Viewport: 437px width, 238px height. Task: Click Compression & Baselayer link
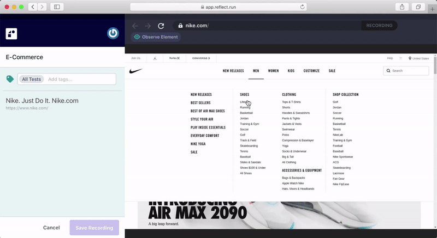pos(298,141)
